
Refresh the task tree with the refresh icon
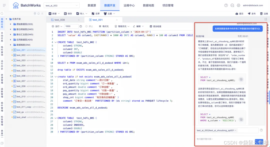click(38, 14)
